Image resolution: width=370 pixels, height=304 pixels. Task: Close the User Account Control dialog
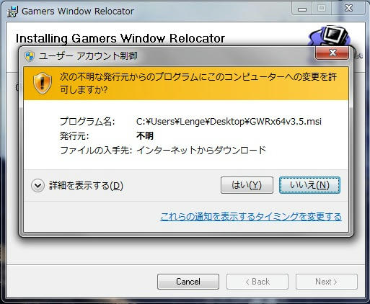point(332,53)
